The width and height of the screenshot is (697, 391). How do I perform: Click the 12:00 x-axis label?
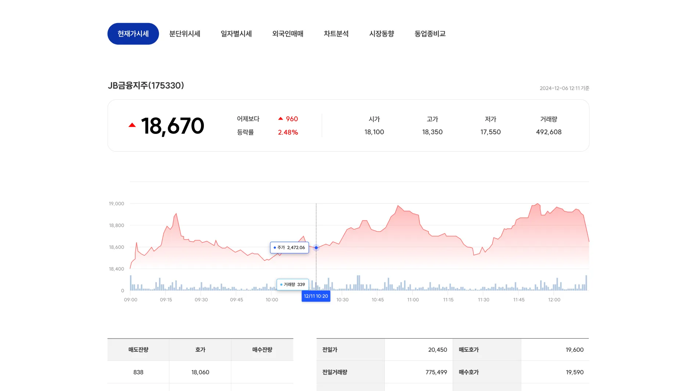[554, 300]
